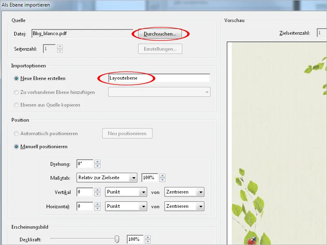Decrease Horizontal offset with down arrow
This screenshot has height=245, width=327.
(x=97, y=209)
